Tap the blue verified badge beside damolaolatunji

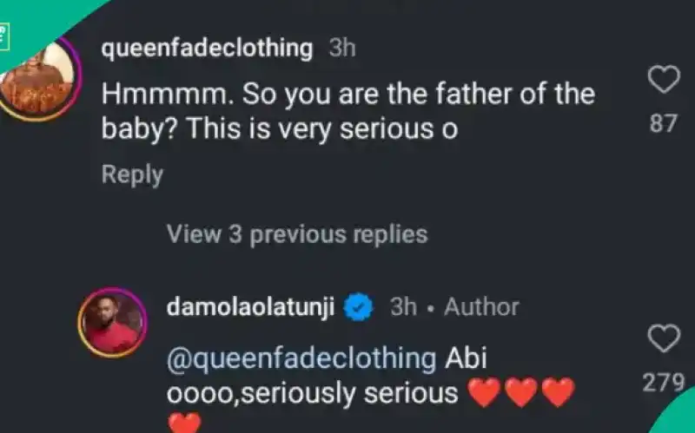coord(360,306)
